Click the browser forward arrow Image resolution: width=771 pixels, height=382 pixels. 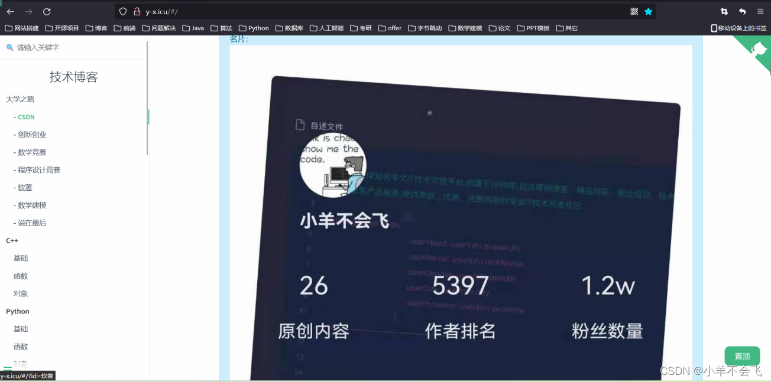[x=28, y=12]
